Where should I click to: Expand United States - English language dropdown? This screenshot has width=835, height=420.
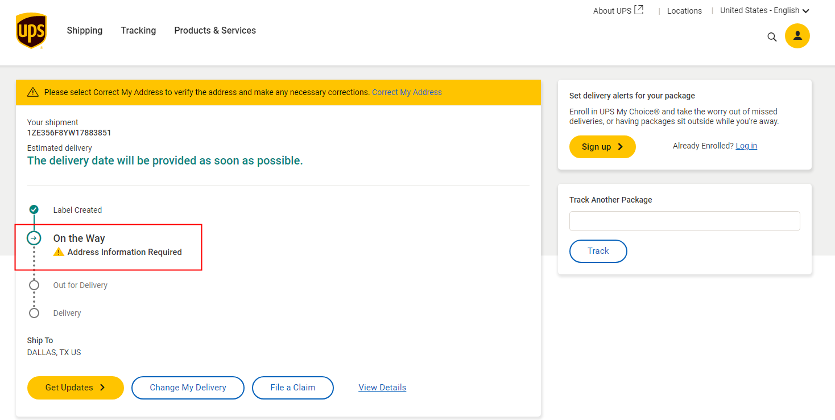click(764, 10)
